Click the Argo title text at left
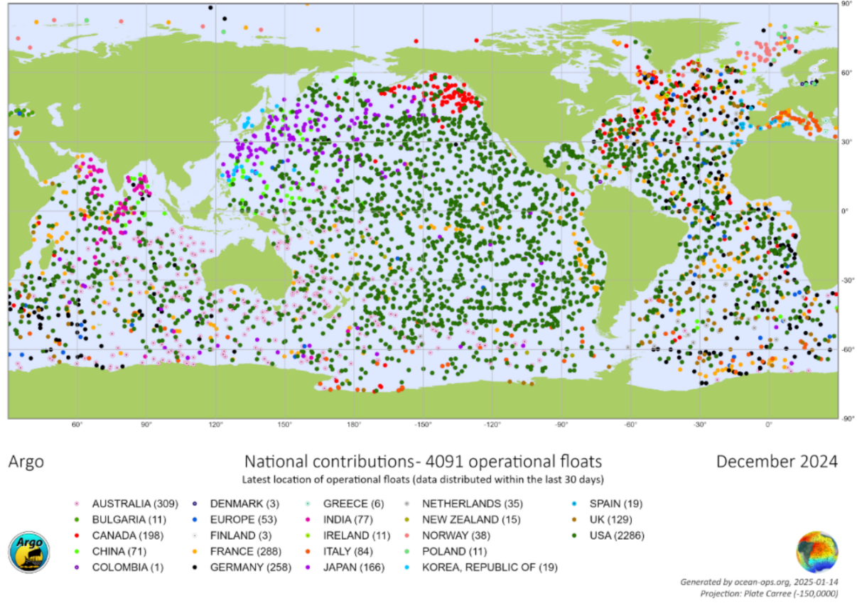Viewport: 857px width, 603px height. 26,462
